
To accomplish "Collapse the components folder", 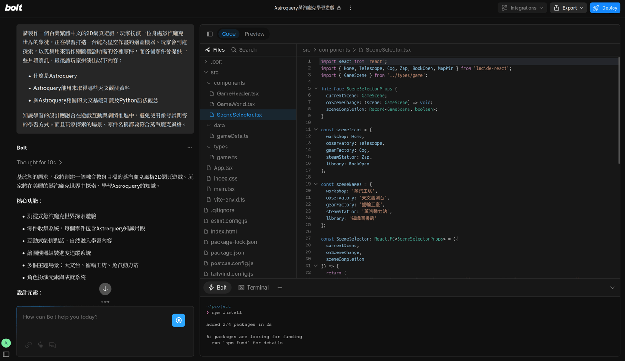I will pos(229,83).
